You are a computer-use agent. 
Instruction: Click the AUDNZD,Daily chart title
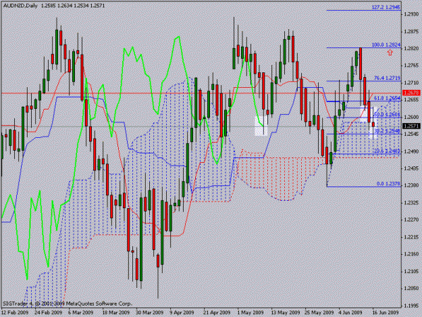(x=20, y=5)
